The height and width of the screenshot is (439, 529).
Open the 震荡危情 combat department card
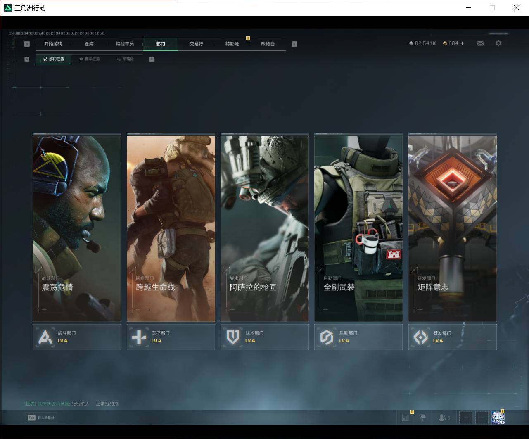tap(77, 228)
